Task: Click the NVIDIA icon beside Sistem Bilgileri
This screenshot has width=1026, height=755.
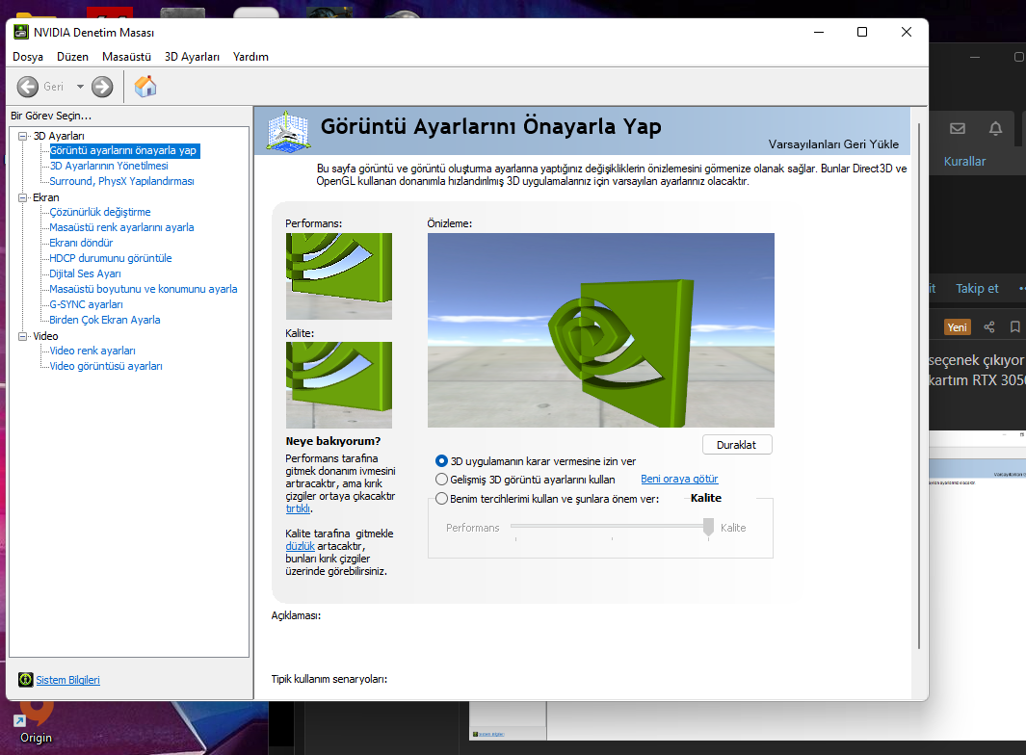Action: pos(25,680)
